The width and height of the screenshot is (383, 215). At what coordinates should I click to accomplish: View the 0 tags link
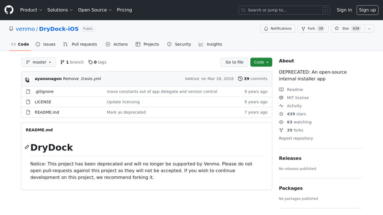tap(97, 62)
